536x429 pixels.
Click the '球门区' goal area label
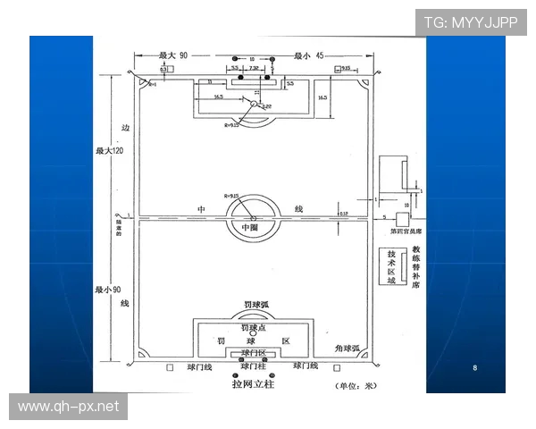(254, 353)
